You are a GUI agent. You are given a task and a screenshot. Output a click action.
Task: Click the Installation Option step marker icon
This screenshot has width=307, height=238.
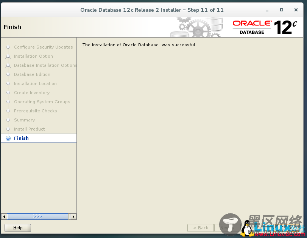8,56
